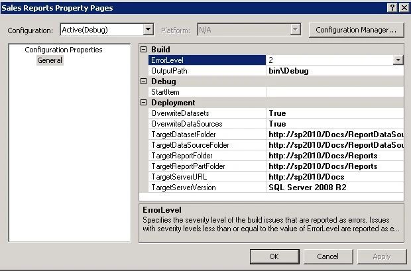Select the OverwriteDataSources property name

(x=187, y=124)
